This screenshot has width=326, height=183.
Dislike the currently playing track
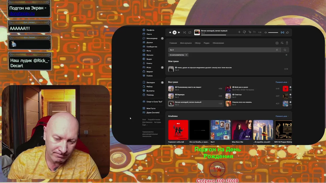tap(244, 32)
